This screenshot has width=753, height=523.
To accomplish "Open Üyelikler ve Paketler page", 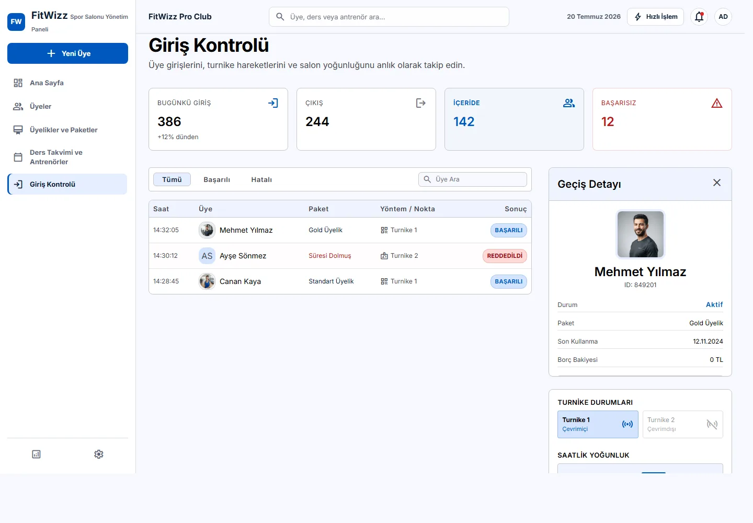I will (67, 130).
